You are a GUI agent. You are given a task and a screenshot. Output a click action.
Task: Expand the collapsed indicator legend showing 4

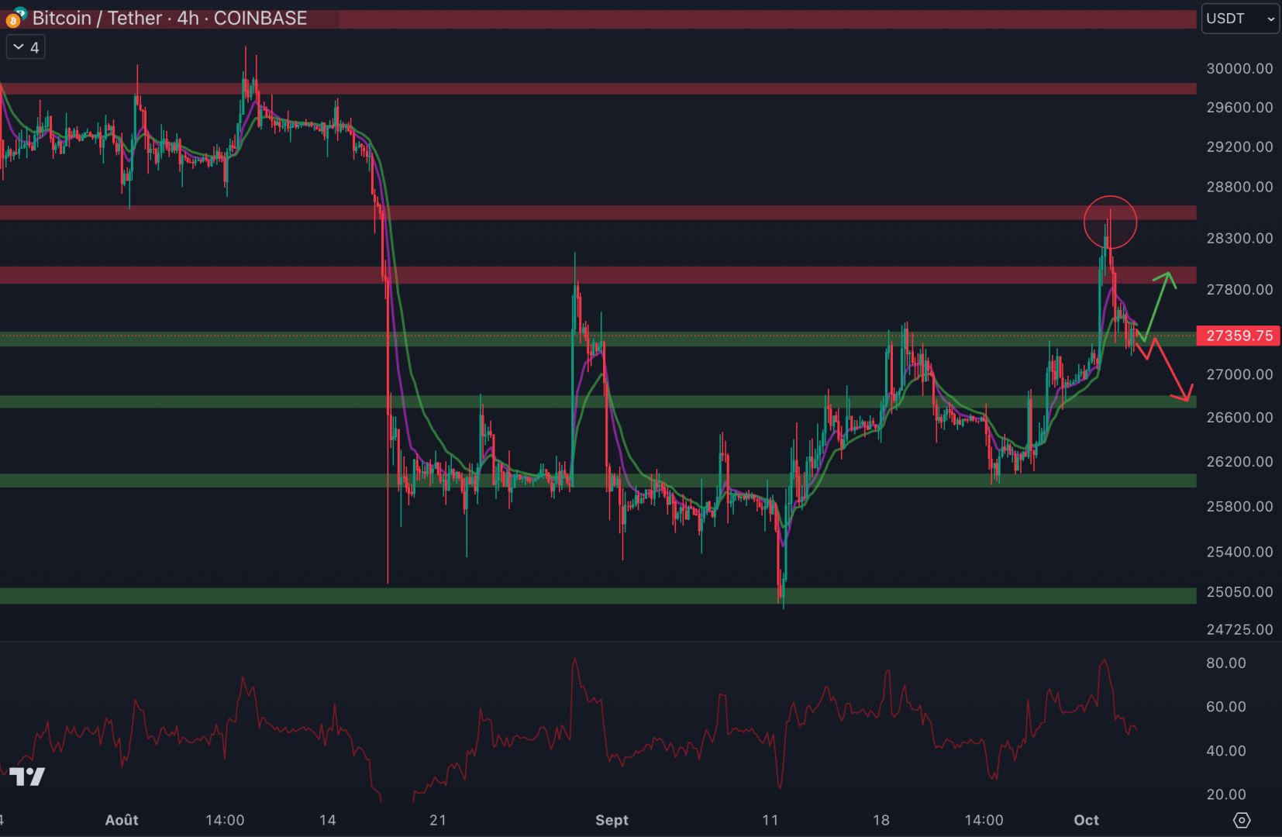[x=26, y=47]
